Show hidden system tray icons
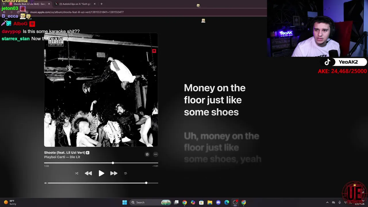The height and width of the screenshot is (207, 368). tap(327, 202)
